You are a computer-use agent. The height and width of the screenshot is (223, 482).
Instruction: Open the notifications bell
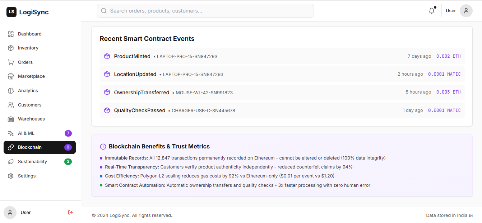point(432,11)
